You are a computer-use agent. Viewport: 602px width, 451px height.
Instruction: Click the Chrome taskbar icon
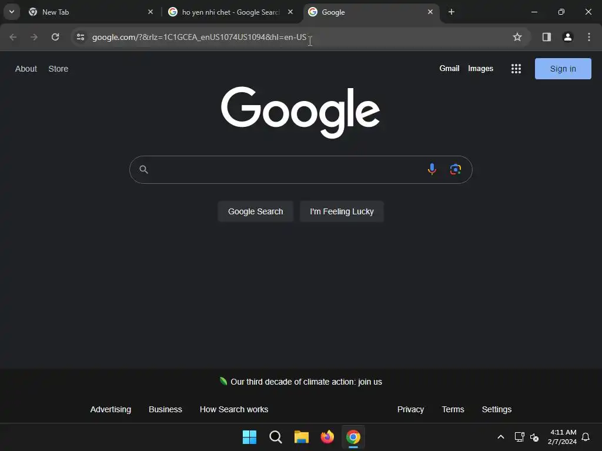[x=353, y=437]
